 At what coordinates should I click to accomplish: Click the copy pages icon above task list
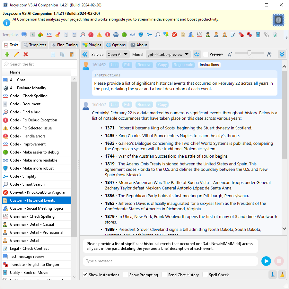[62, 54]
